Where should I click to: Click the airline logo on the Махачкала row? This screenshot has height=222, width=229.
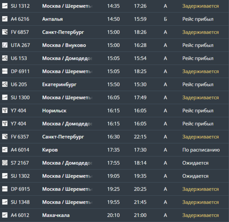(5, 215)
